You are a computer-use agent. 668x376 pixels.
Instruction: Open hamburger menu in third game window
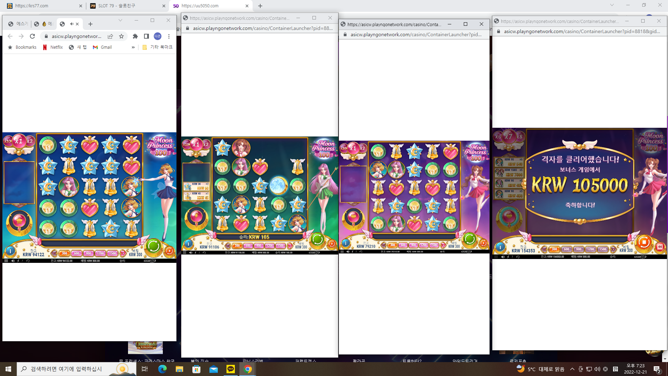click(x=342, y=251)
